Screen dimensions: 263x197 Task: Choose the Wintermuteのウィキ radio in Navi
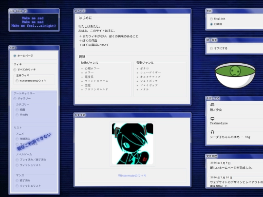[17, 81]
